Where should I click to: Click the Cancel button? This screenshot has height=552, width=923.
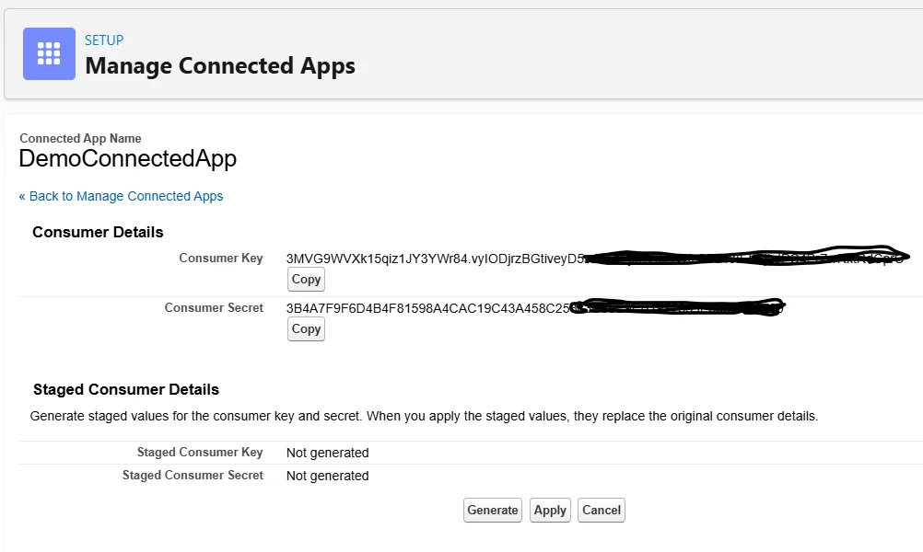[x=601, y=511]
